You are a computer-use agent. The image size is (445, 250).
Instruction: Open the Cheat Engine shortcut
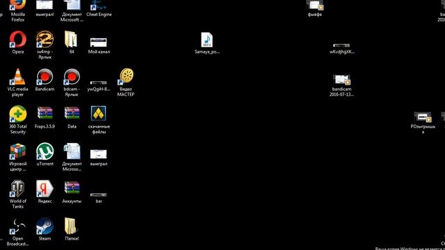point(99,8)
